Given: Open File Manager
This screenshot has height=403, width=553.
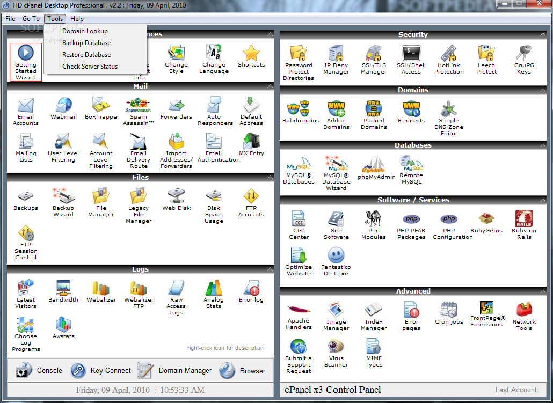Looking at the screenshot, I should (101, 203).
